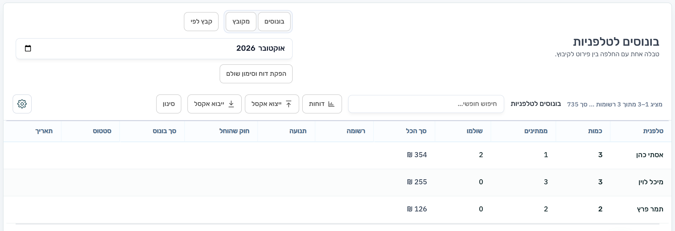Click the ₪ 354 total cell
The image size is (675, 231).
tap(417, 155)
